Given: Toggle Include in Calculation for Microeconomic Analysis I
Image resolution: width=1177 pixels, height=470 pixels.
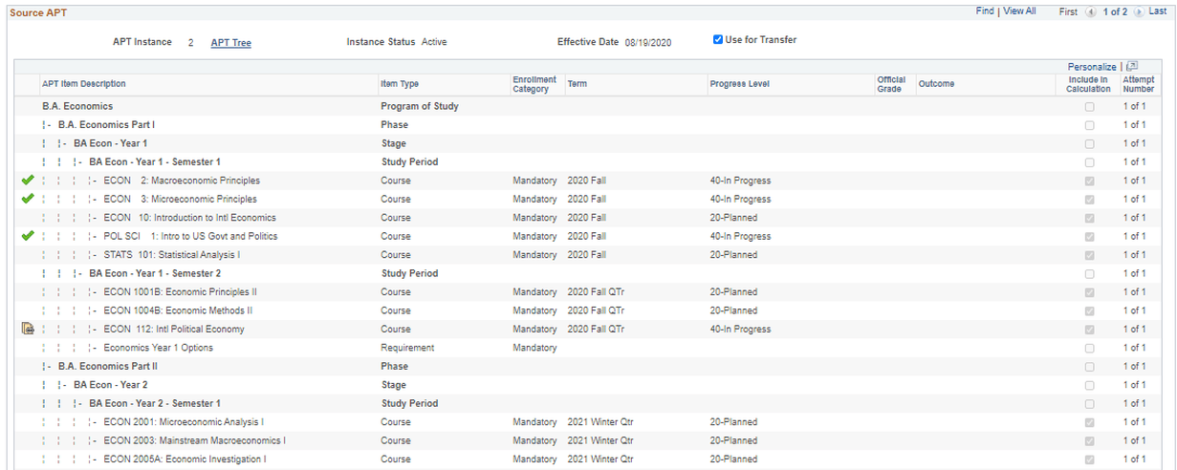Looking at the screenshot, I should click(x=1089, y=422).
